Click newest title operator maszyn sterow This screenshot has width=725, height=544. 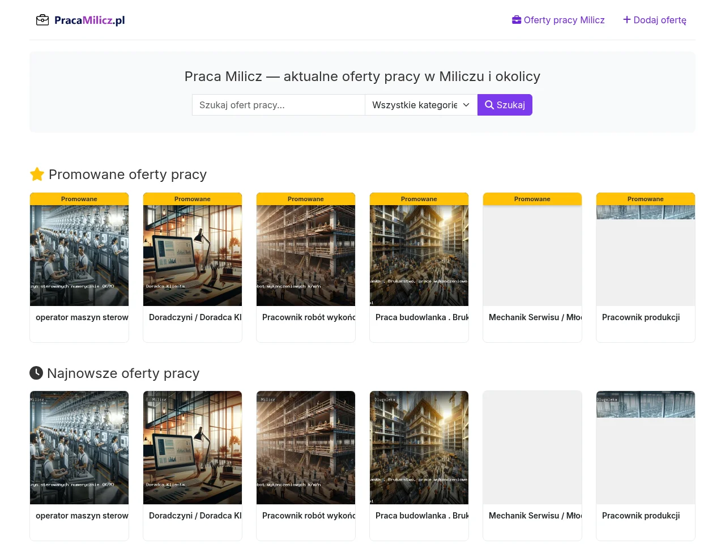coord(82,516)
